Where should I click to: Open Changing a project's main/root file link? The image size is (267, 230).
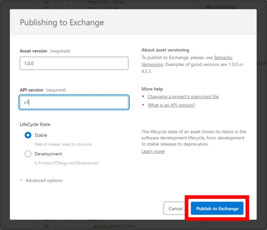tap(183, 96)
